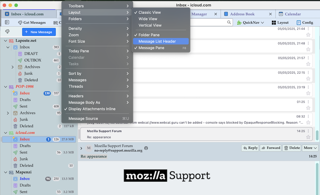Collapse the icloud.com account
Image resolution: width=320 pixels, height=195 pixels.
pyautogui.click(x=5, y=133)
